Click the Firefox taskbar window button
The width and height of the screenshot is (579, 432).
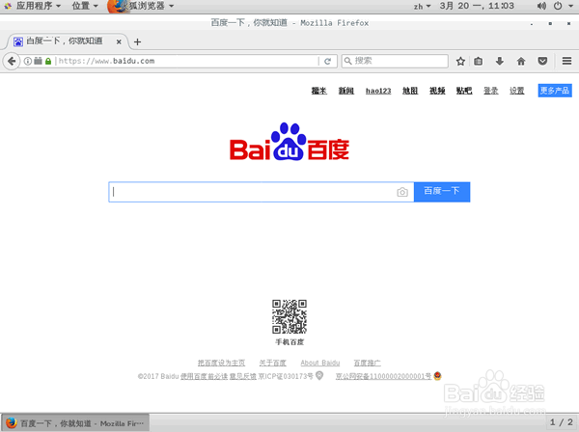[x=75, y=422]
